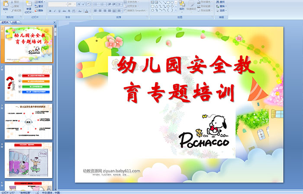Click Convert to SmartArt button
This screenshot has height=194, width=303.
tap(135, 10)
